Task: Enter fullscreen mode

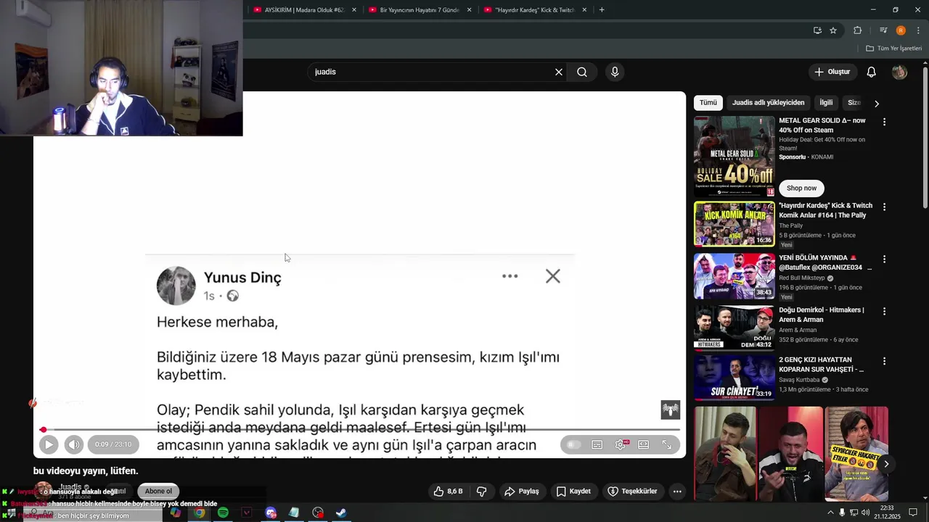Action: [667, 444]
